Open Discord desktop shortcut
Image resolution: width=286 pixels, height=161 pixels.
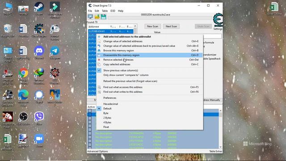click(39, 53)
